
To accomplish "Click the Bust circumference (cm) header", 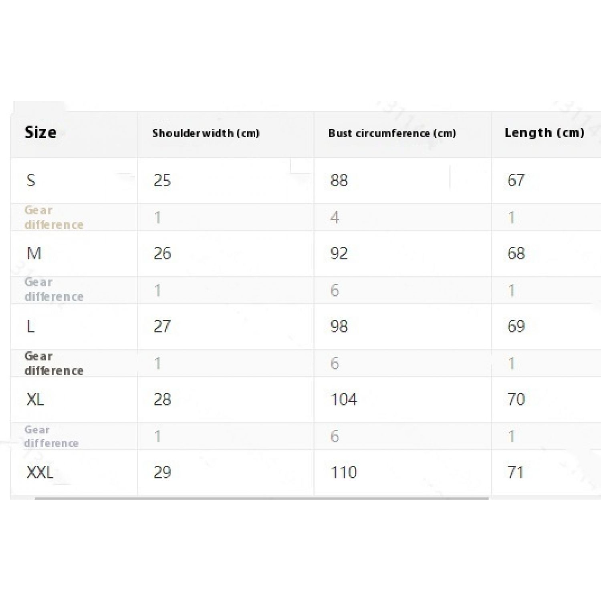I will tap(392, 133).
